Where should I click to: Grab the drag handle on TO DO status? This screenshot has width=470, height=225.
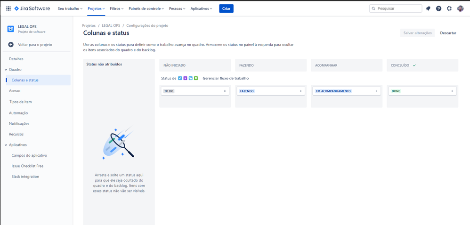pos(225,91)
